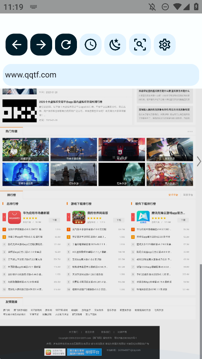Image resolution: width=202 pixels, height=359 pixels.
Task: Reload the page with the refresh button
Action: [66, 45]
